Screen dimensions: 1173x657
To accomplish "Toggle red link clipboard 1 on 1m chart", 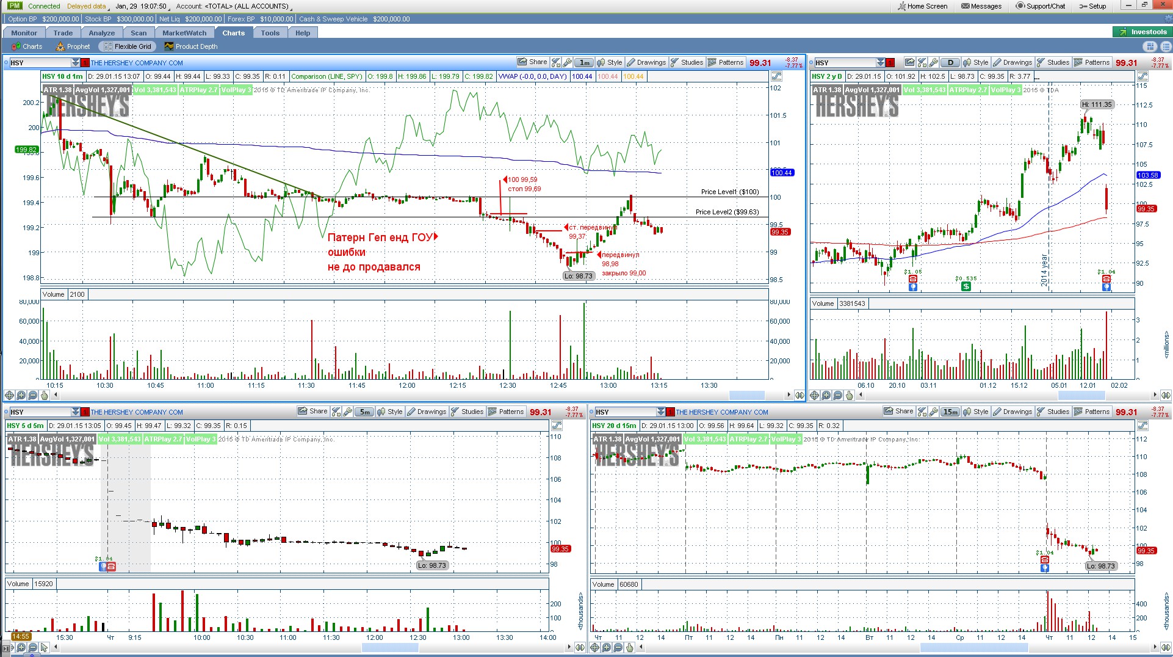I will (85, 62).
